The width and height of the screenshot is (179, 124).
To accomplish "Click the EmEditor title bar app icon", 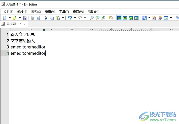I will coord(3,4).
